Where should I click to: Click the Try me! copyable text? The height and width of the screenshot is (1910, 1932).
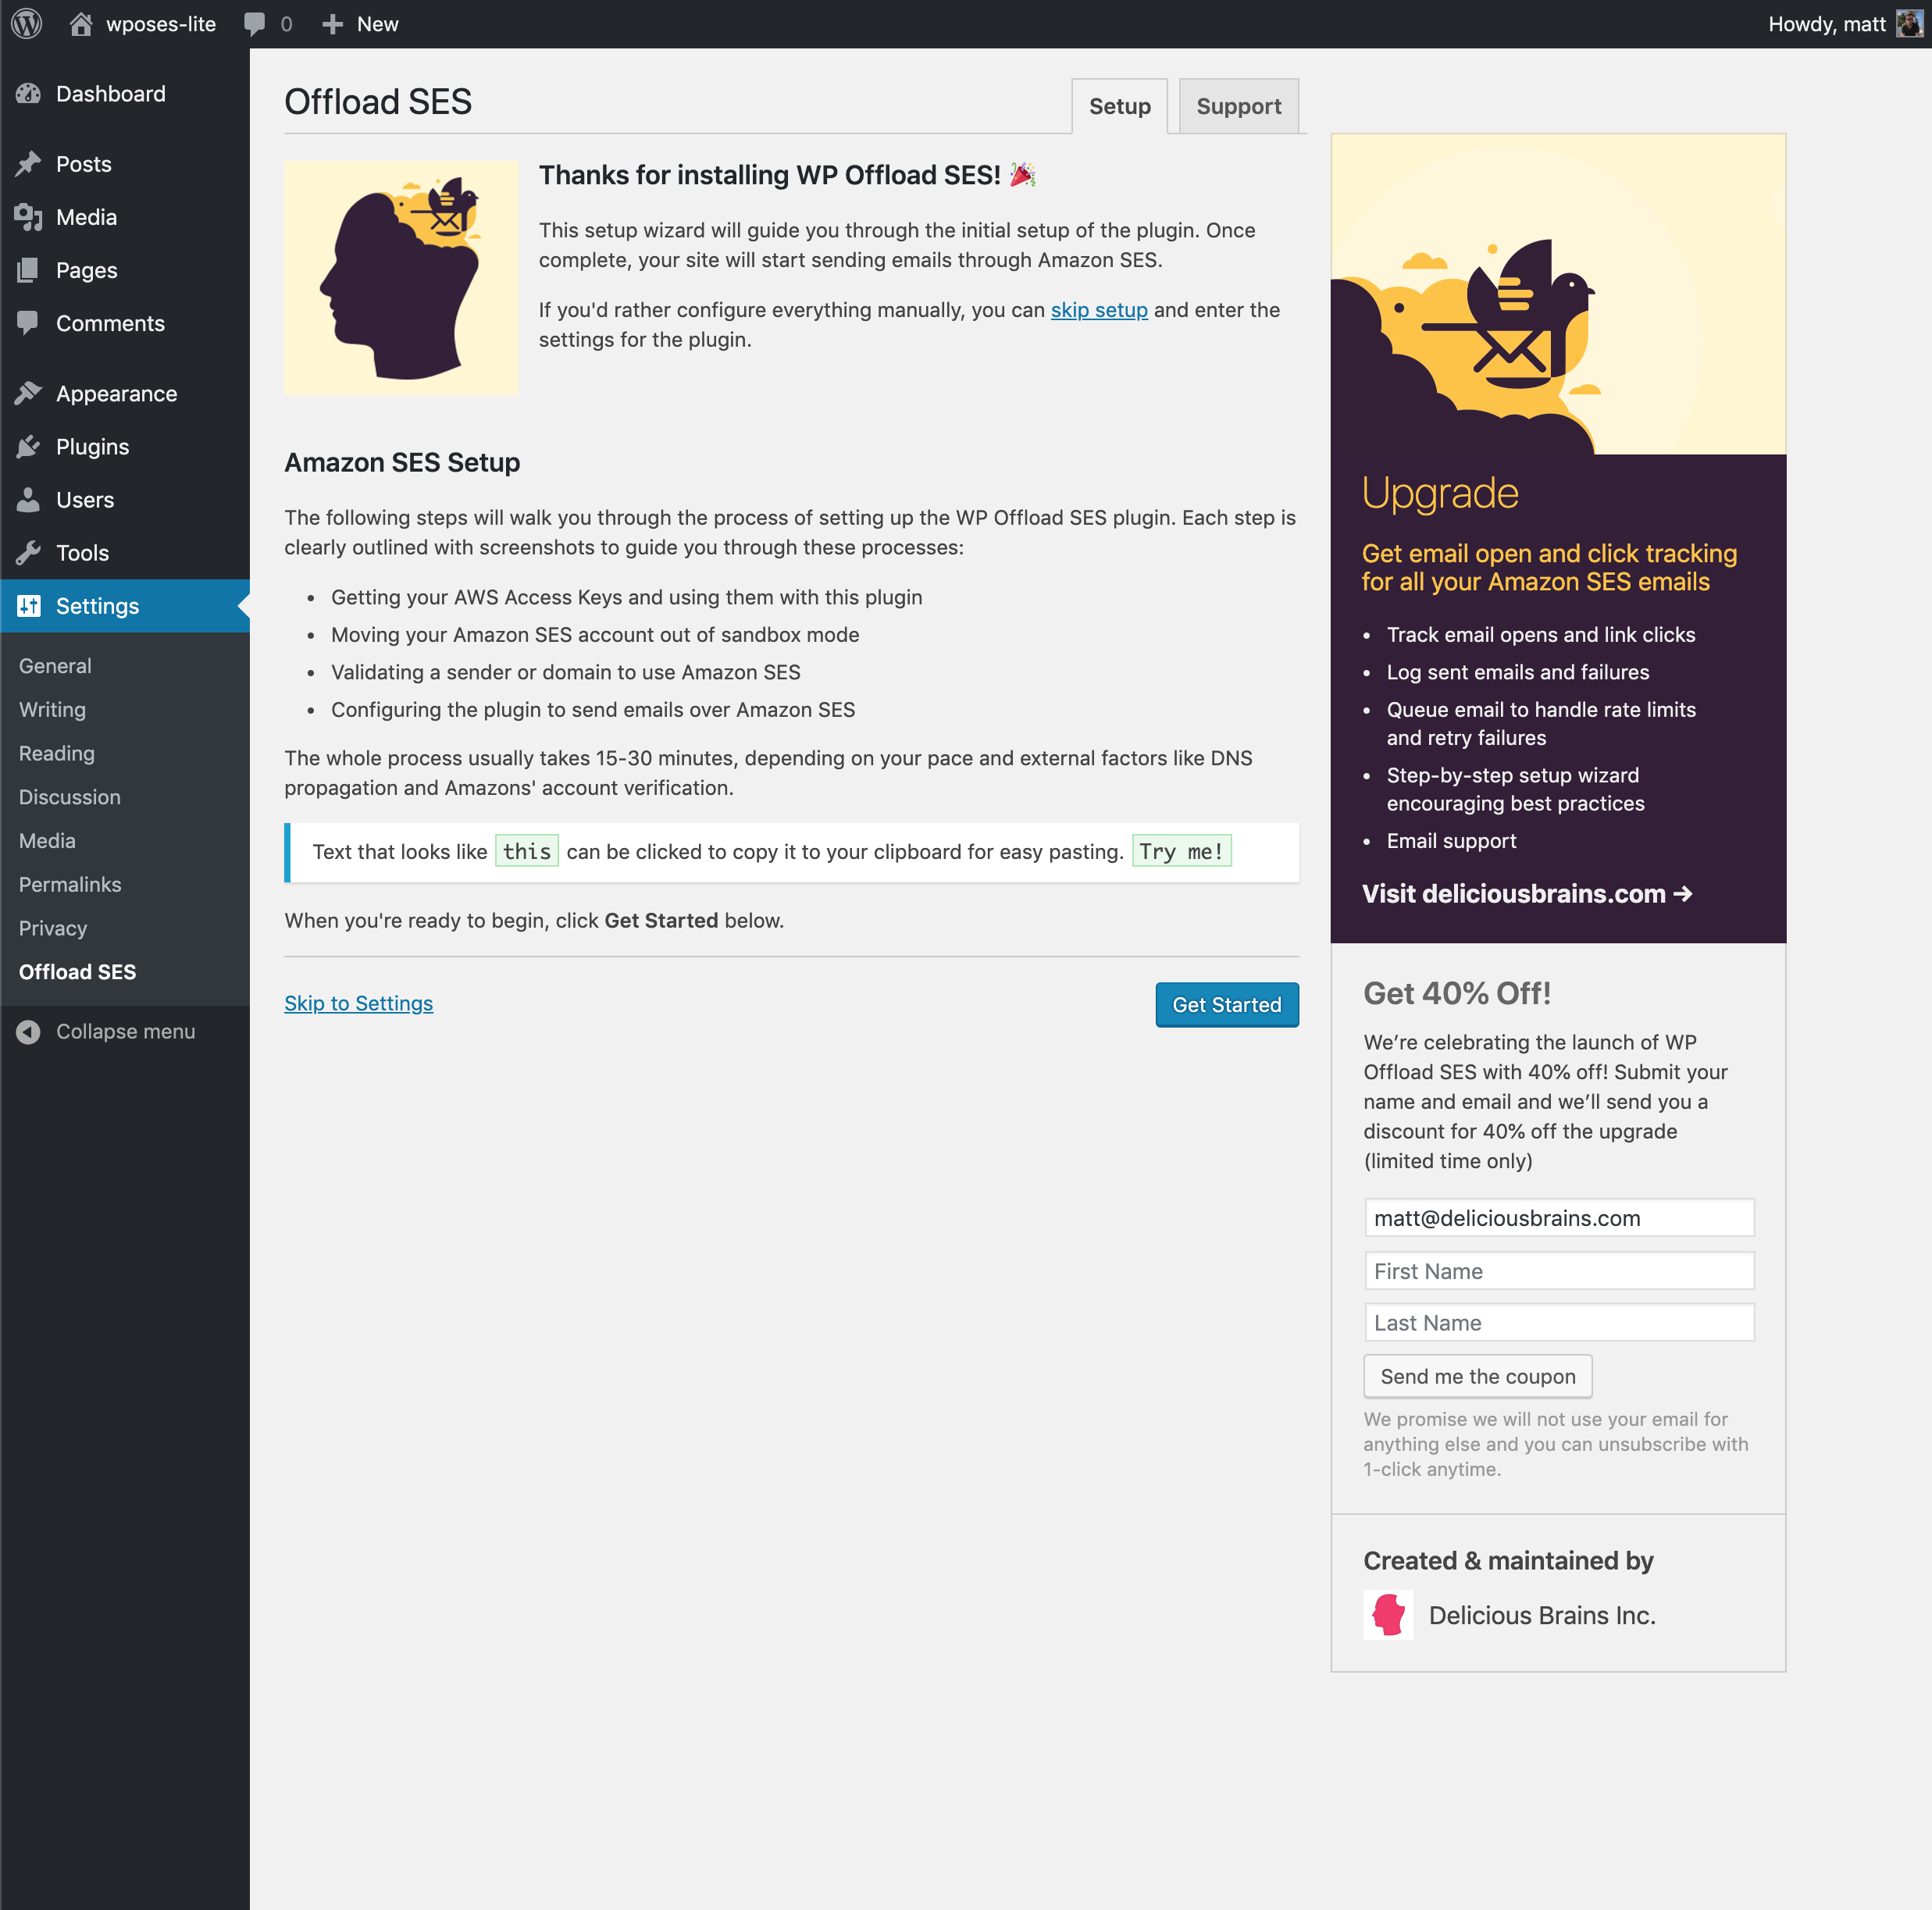pyautogui.click(x=1181, y=851)
